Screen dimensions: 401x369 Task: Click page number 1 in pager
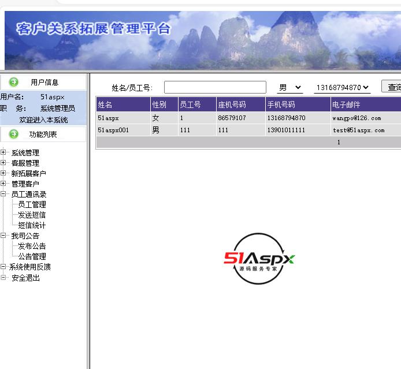tap(339, 142)
